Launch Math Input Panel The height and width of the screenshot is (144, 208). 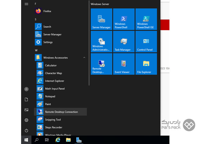coord(60,89)
